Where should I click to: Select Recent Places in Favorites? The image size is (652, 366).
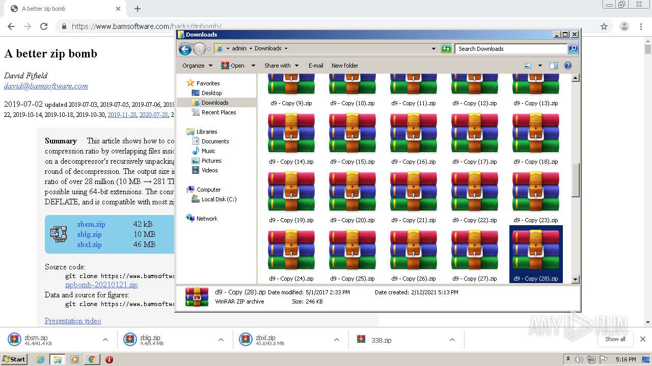[x=219, y=112]
